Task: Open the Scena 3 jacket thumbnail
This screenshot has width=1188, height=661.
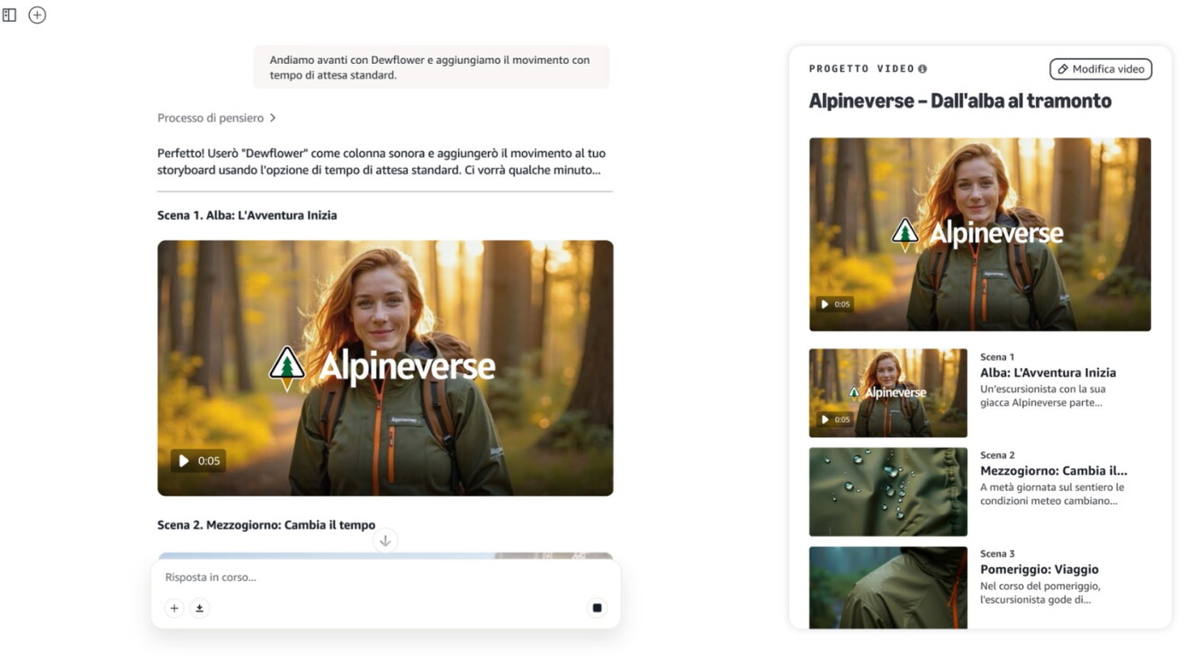Action: (x=887, y=587)
